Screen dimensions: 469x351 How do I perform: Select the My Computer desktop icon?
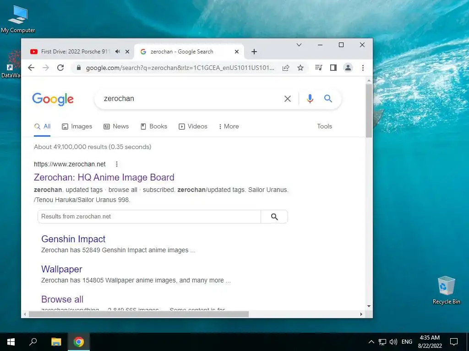(18, 18)
